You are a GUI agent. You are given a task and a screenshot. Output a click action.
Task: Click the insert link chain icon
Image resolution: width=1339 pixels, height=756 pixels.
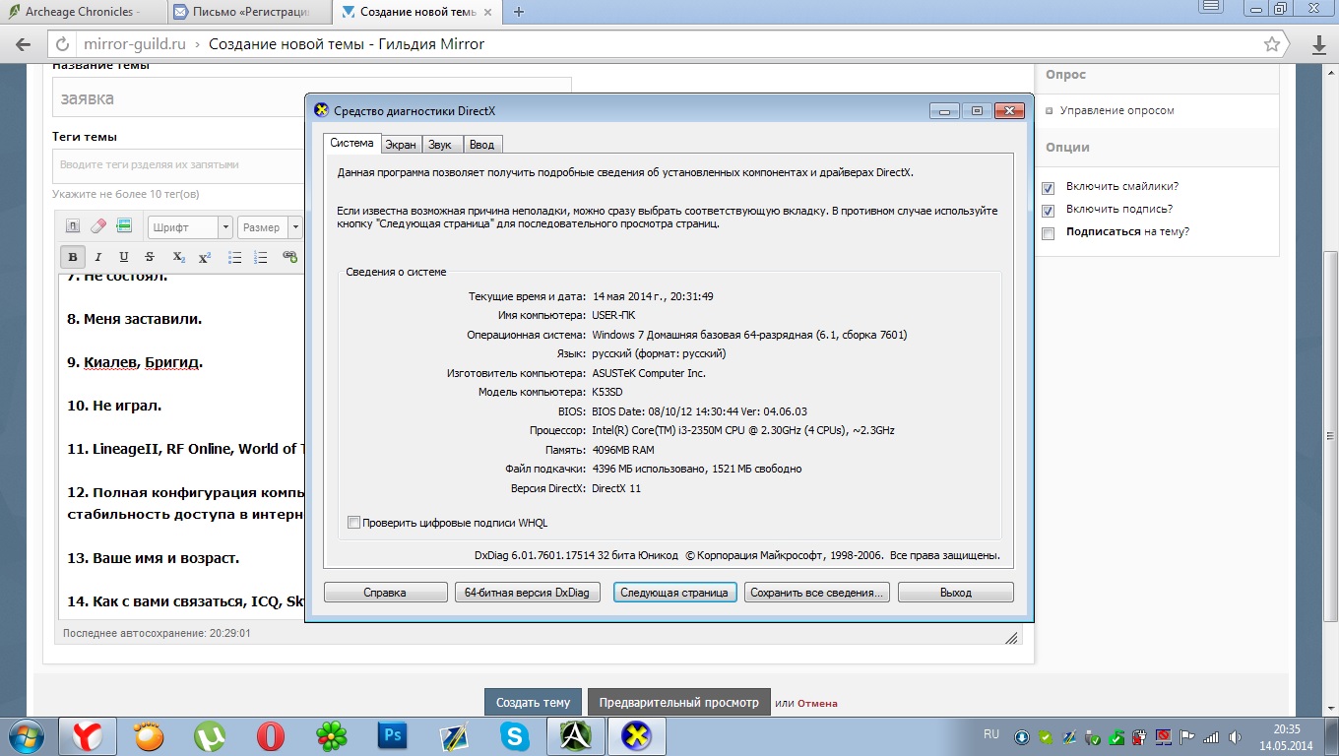click(x=289, y=257)
